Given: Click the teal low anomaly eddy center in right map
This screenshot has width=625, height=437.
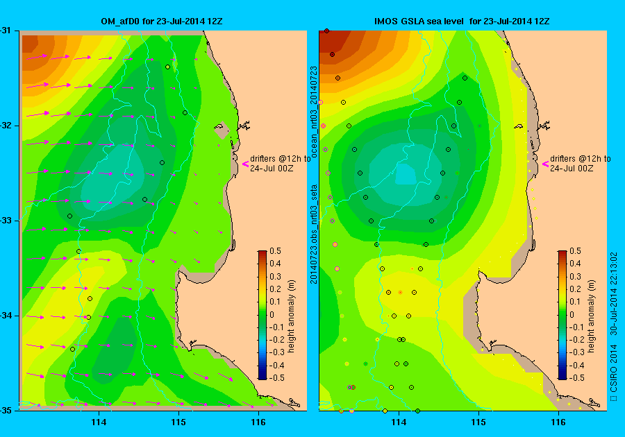Looking at the screenshot, I should 406,175.
